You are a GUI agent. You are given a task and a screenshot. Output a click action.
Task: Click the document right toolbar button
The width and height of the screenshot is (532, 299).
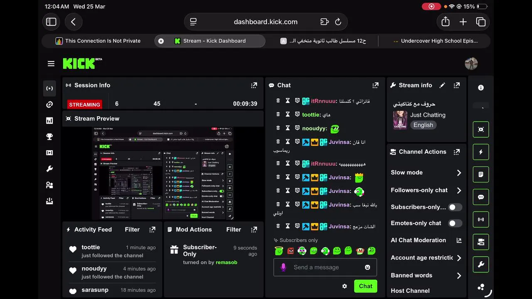[481, 174]
